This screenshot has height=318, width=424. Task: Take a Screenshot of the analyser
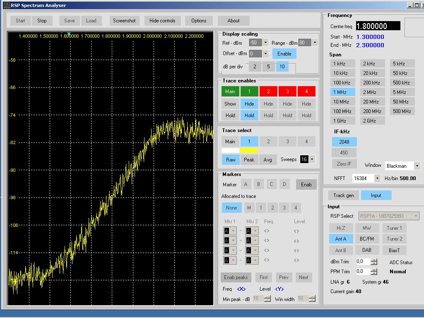[x=124, y=21]
